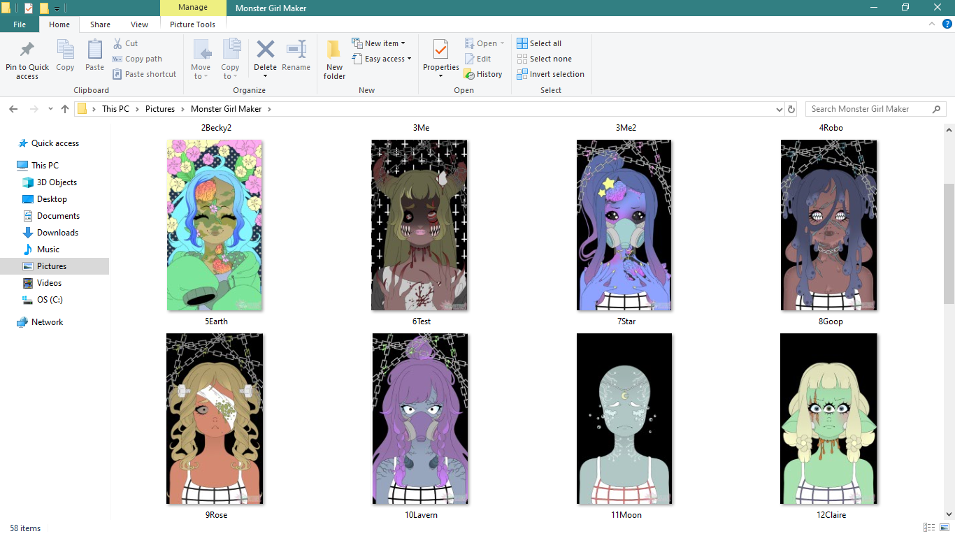Create a New folder
Screen dimensions: 955x536
click(x=334, y=60)
